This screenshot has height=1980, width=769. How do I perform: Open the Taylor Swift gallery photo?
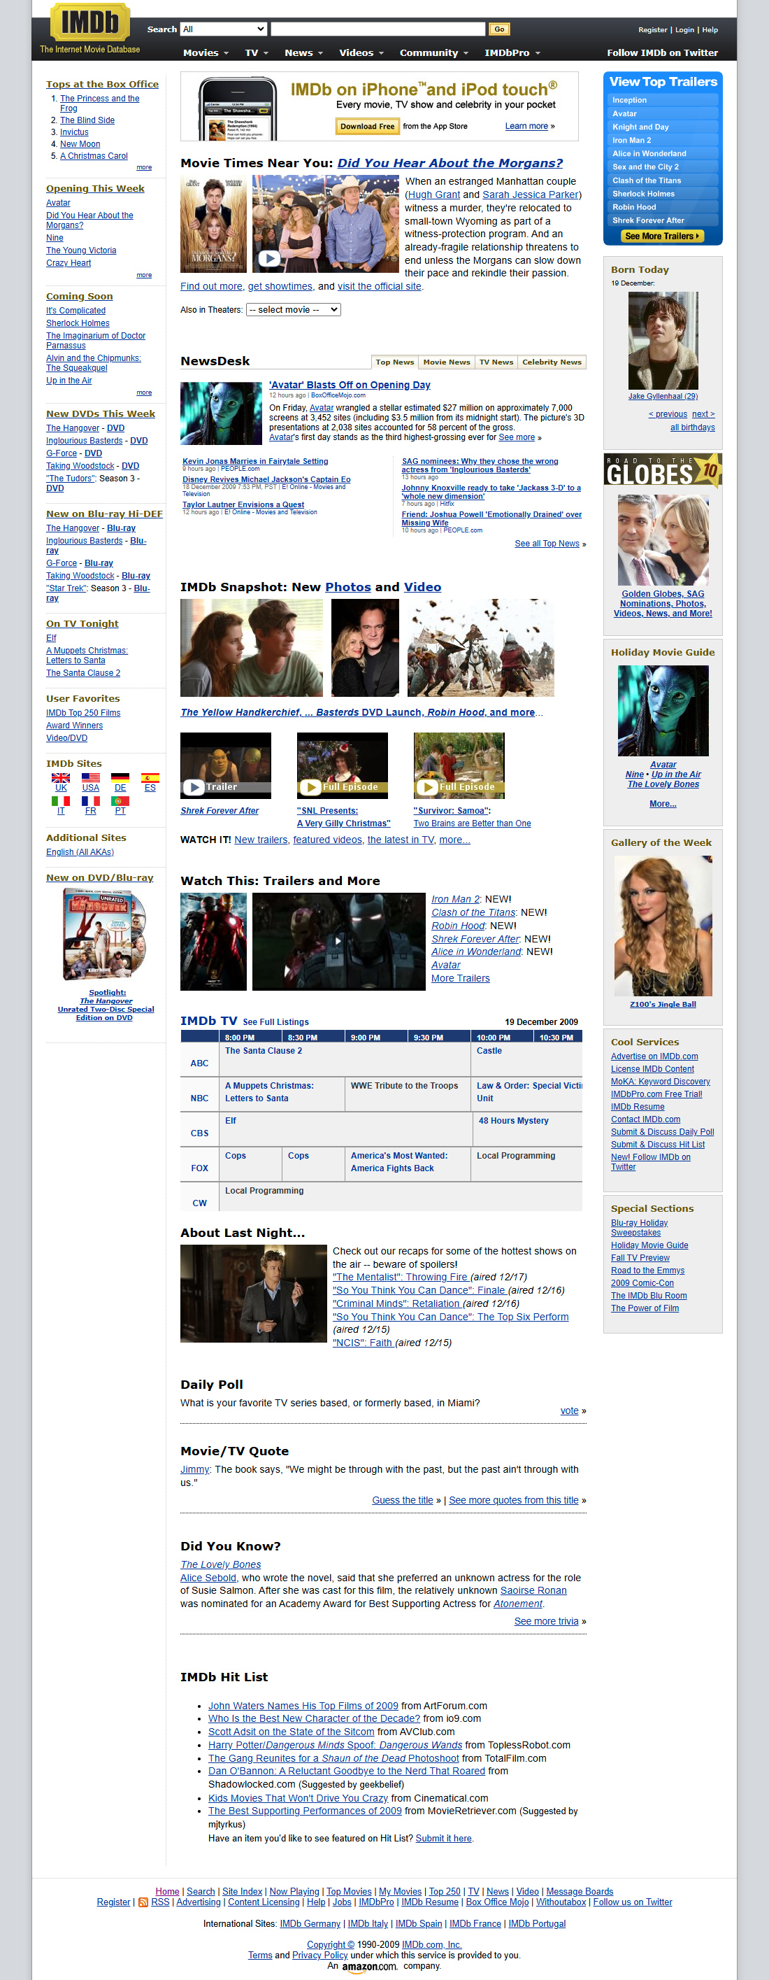pos(663,926)
